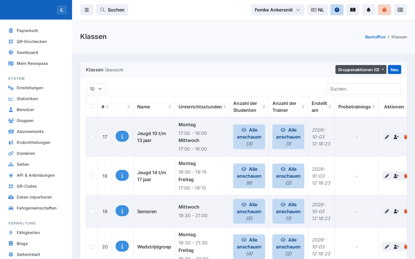Show info for class Jeugd 10 t/m 13 jaar
The height and width of the screenshot is (259, 415).
pos(122,136)
